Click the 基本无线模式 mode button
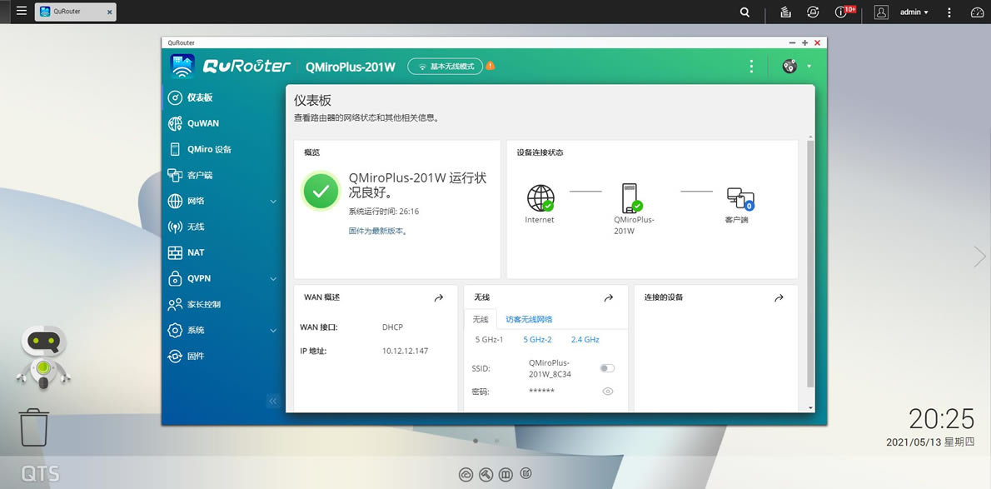 [445, 66]
